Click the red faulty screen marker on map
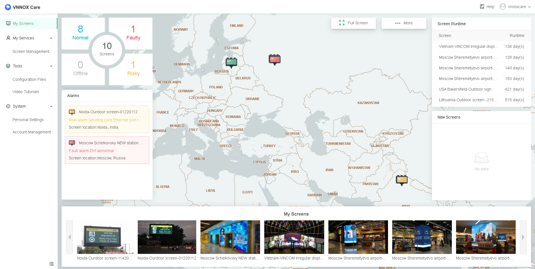This screenshot has height=269, width=535. coord(274,59)
